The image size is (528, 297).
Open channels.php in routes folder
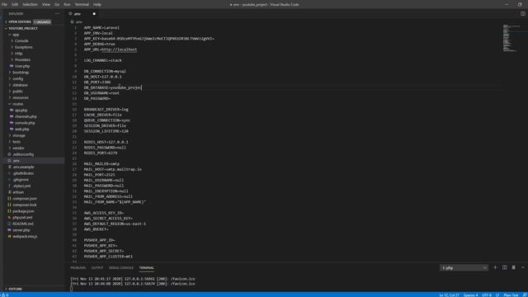26,116
